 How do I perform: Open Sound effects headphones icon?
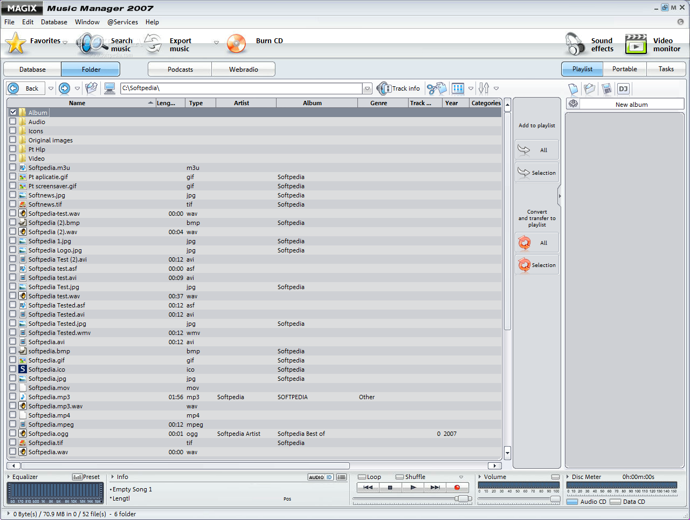tap(575, 44)
